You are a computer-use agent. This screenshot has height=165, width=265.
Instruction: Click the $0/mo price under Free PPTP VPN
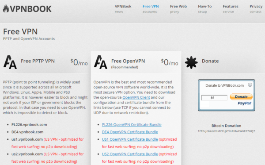click(79, 62)
